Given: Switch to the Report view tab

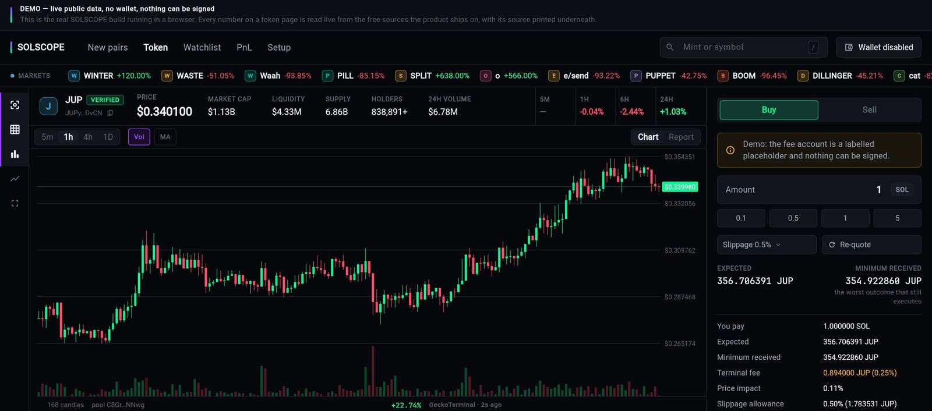Looking at the screenshot, I should click(681, 137).
